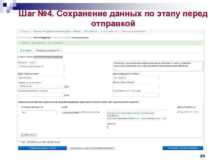Click the stage name text field
218x163 pixels.
click(x=41, y=68)
